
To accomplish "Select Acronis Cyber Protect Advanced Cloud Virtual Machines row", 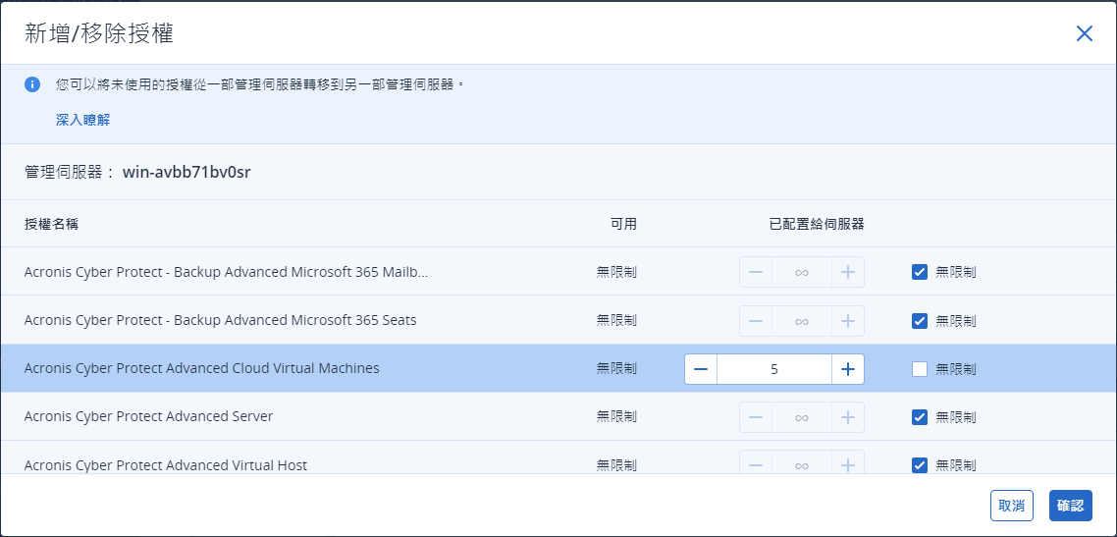I will (558, 368).
